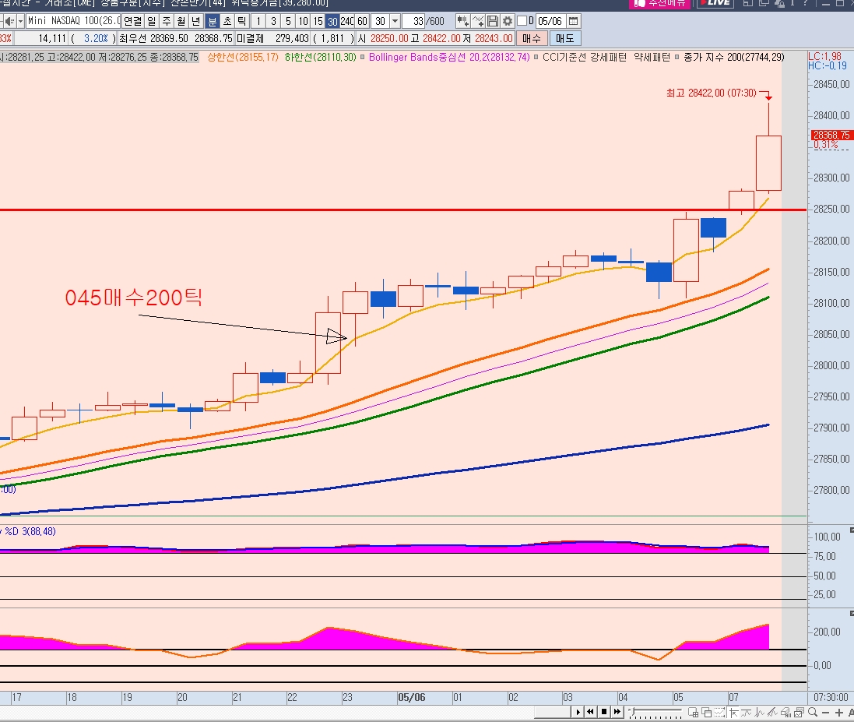Click the speaker sound icon near symbol box

click(x=9, y=21)
